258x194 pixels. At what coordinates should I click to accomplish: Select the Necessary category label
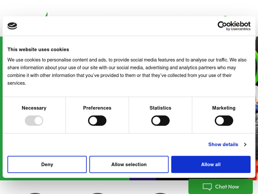pos(34,108)
